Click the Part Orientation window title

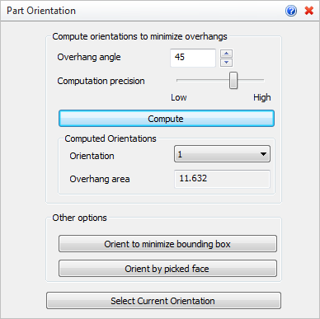[41, 11]
